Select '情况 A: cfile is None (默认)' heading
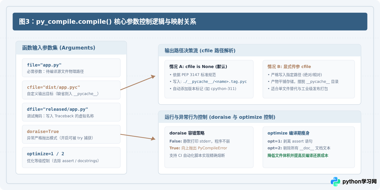This screenshot has width=380, height=190. point(198,66)
